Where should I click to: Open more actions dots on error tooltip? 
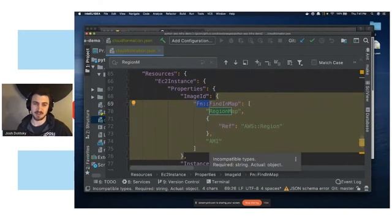(296, 159)
